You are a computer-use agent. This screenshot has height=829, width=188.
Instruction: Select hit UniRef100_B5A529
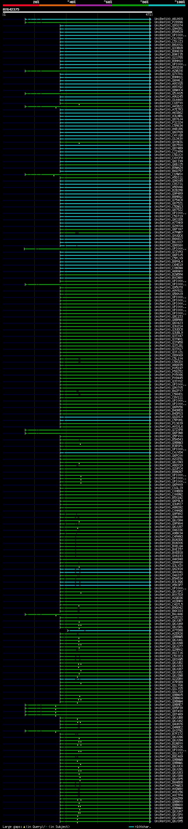169,32
